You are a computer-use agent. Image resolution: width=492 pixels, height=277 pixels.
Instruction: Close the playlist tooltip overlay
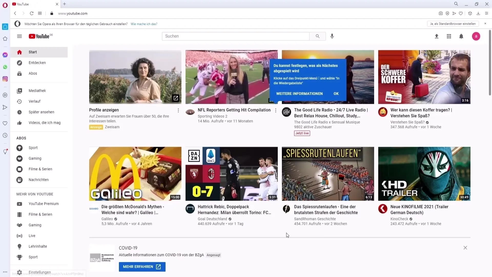click(x=336, y=94)
